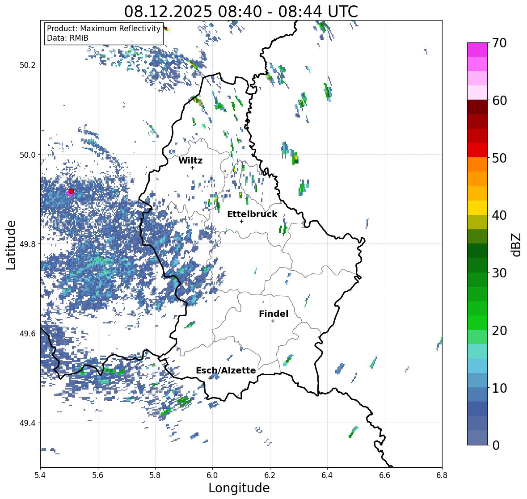
Task: Click the Ettelbruck station label
Action: 252,214
